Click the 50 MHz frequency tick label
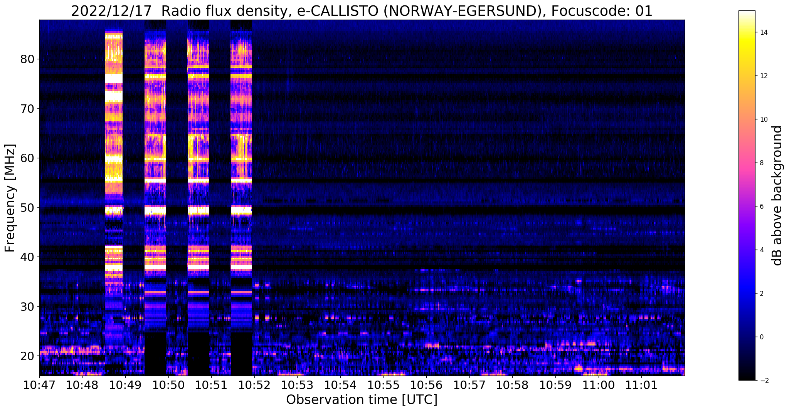Image resolution: width=789 pixels, height=411 pixels. (27, 208)
